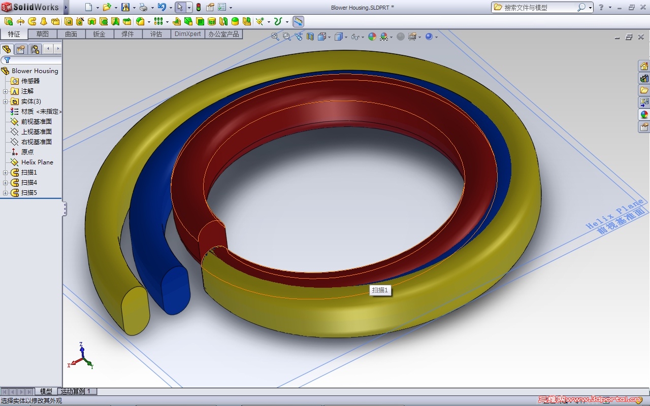This screenshot has height=406, width=650.
Task: Click the Print icon in the top toolbar
Action: tap(143, 7)
